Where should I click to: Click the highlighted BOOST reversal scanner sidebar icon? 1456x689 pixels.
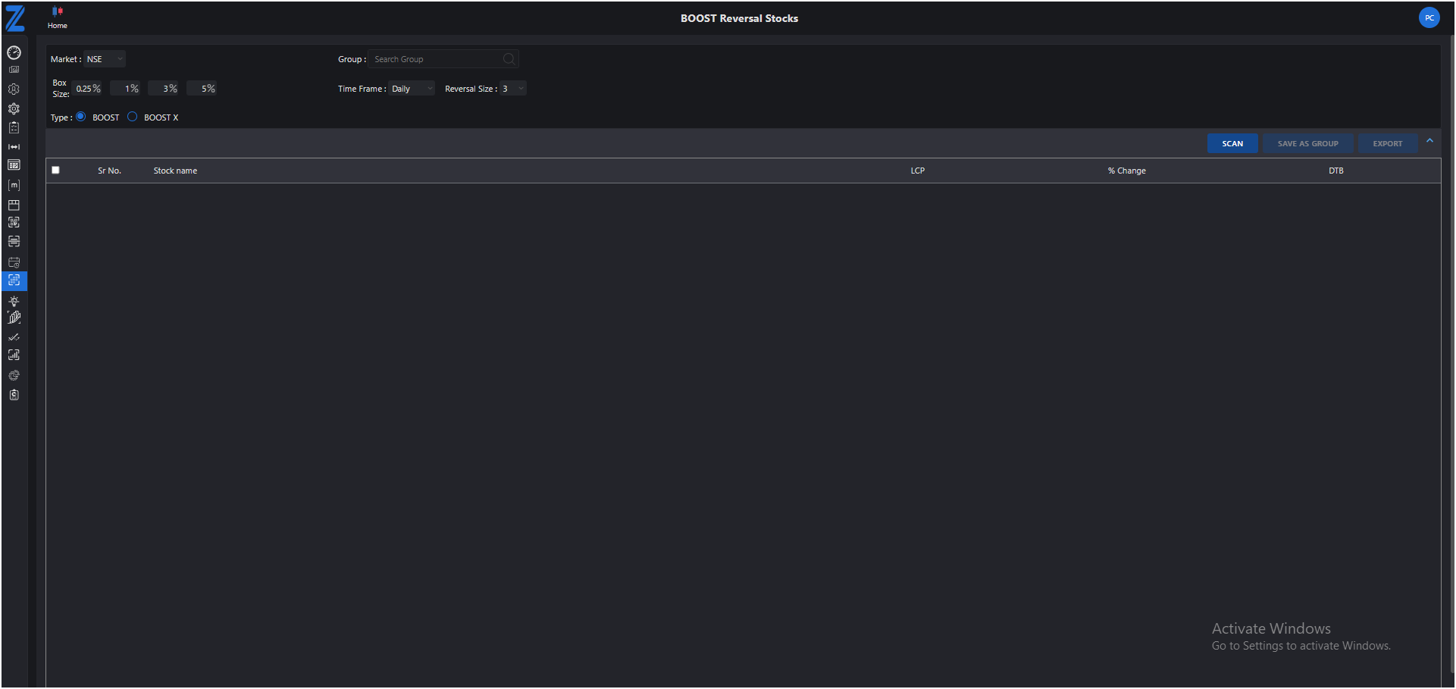coord(14,280)
